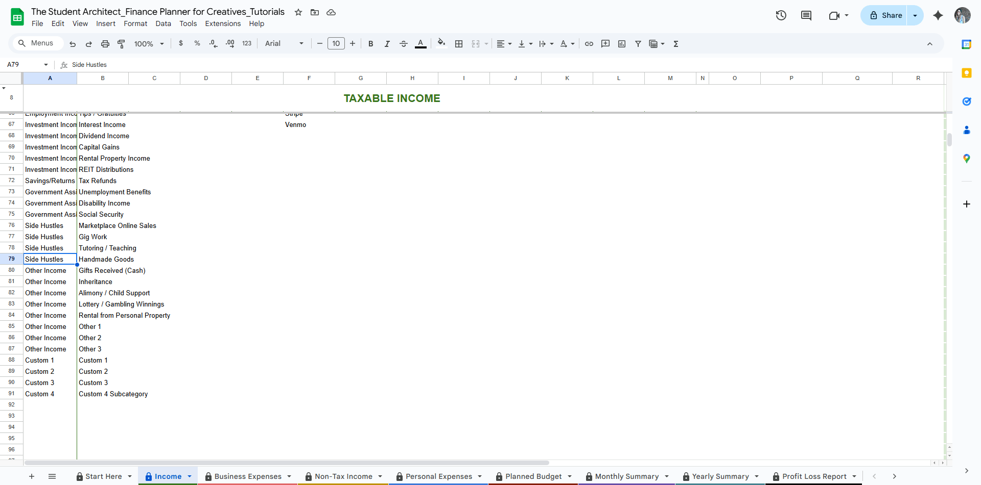Open Gemini sparkle icon
The height and width of the screenshot is (485, 981).
tap(938, 15)
